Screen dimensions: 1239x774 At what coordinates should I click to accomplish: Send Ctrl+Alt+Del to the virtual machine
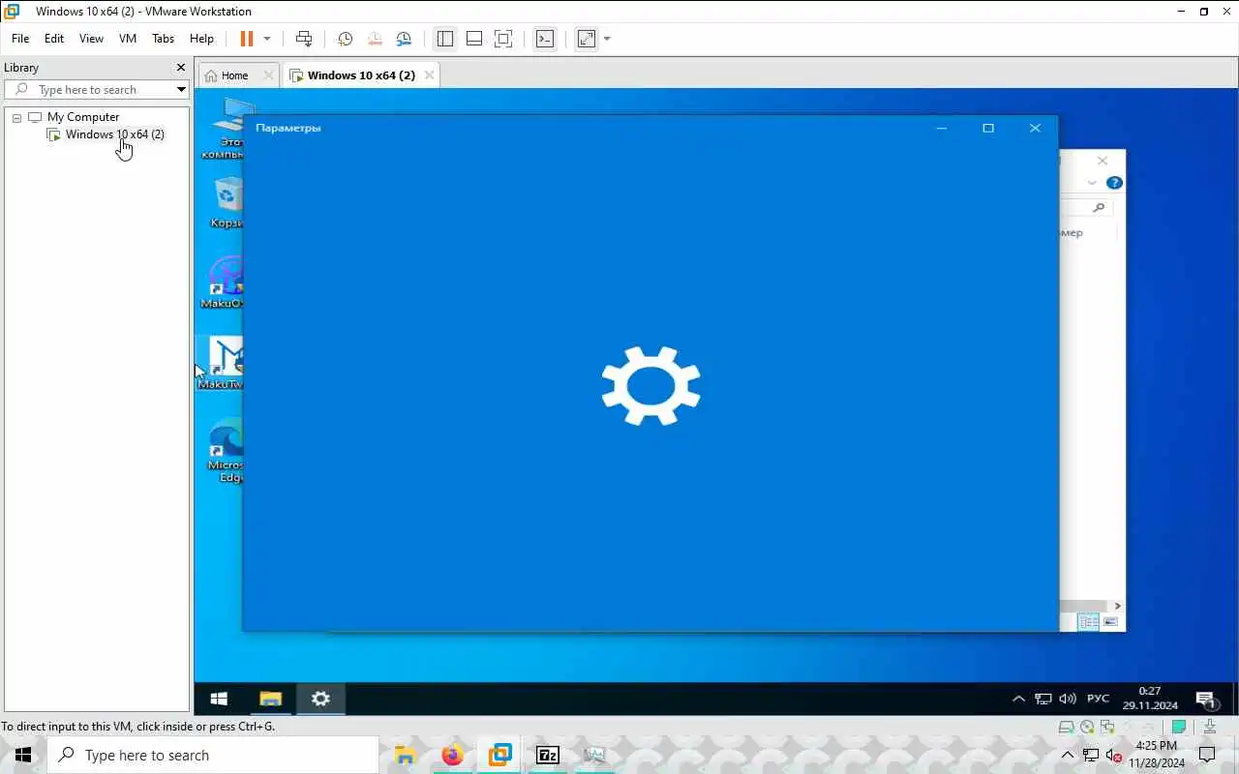pos(304,39)
